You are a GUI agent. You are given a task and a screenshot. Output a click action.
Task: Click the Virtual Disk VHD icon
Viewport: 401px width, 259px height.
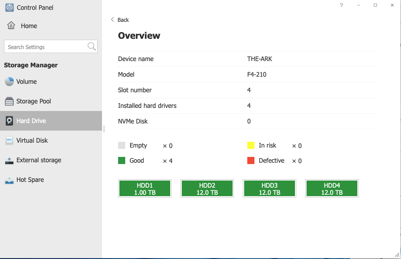tap(9, 140)
